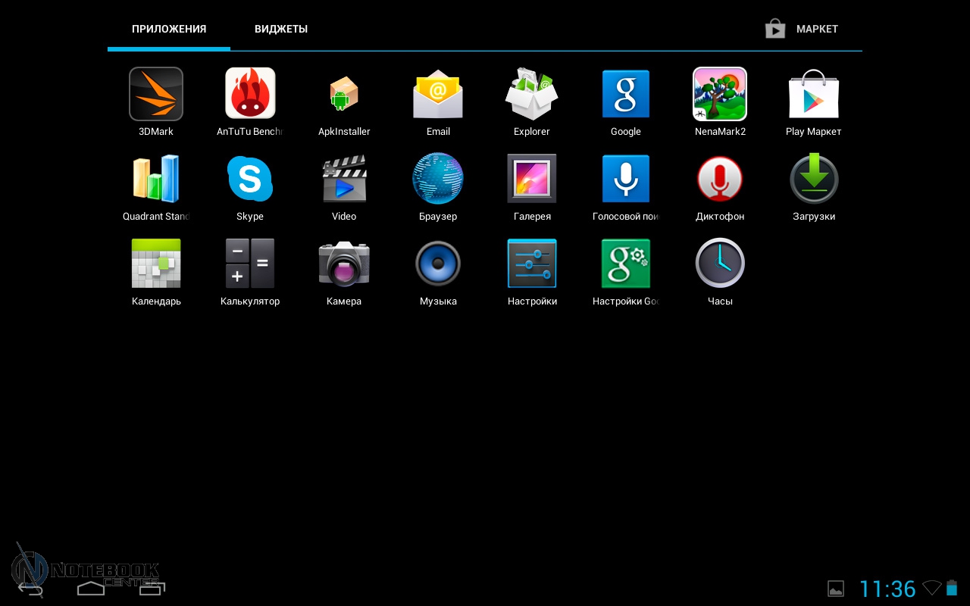This screenshot has width=970, height=606.
Task: Launch AnTuTu Benchmark
Action: coord(250,95)
